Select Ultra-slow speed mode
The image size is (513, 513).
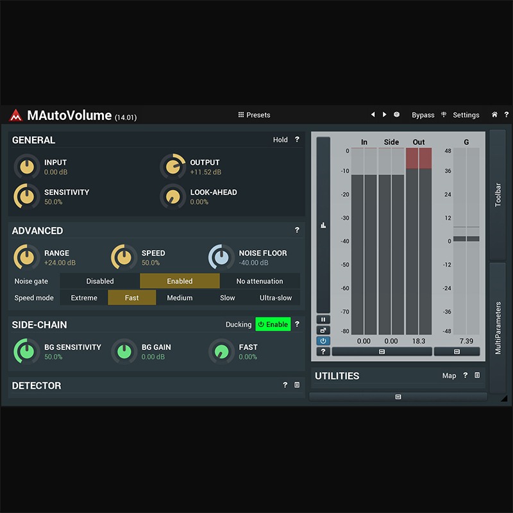(x=276, y=298)
